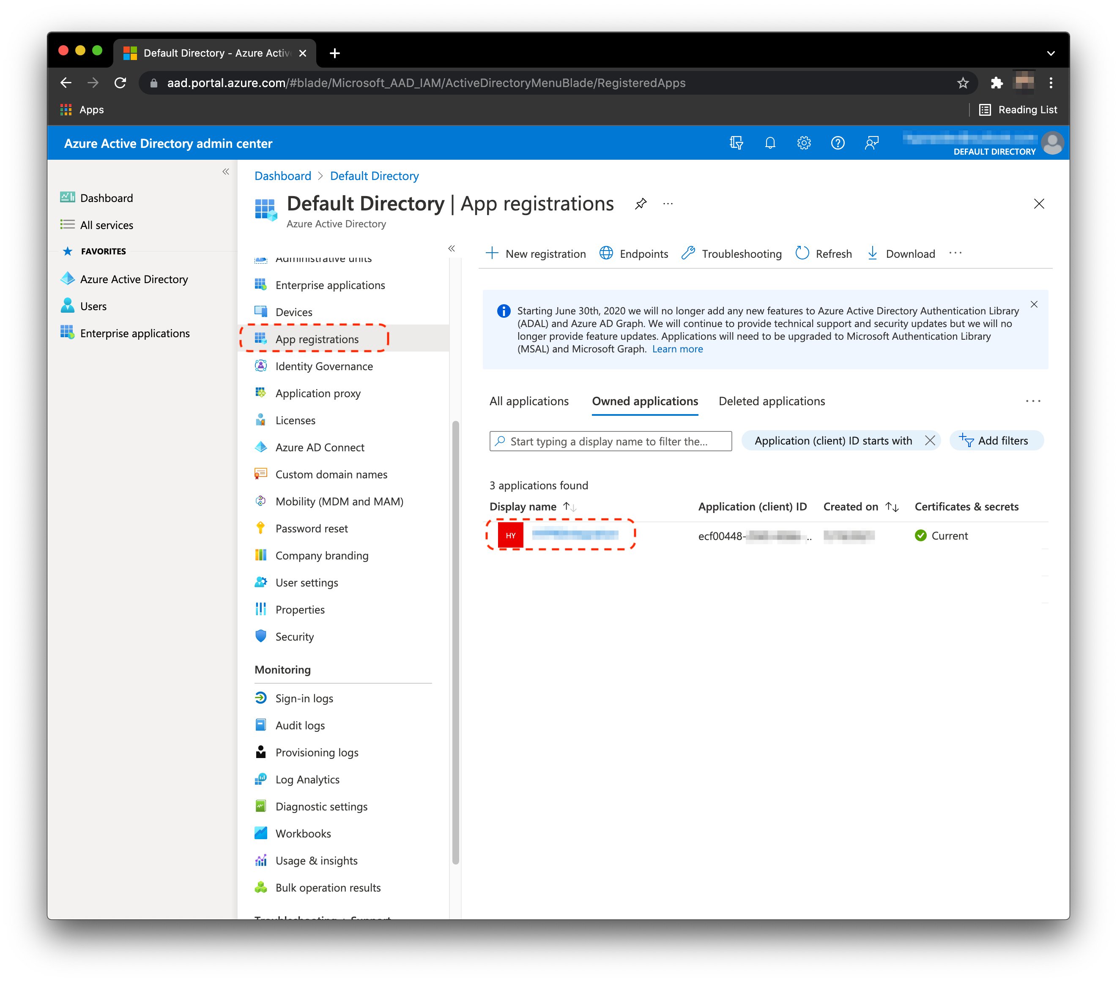This screenshot has height=982, width=1117.
Task: Open the feedback icon in header
Action: pyautogui.click(x=871, y=143)
